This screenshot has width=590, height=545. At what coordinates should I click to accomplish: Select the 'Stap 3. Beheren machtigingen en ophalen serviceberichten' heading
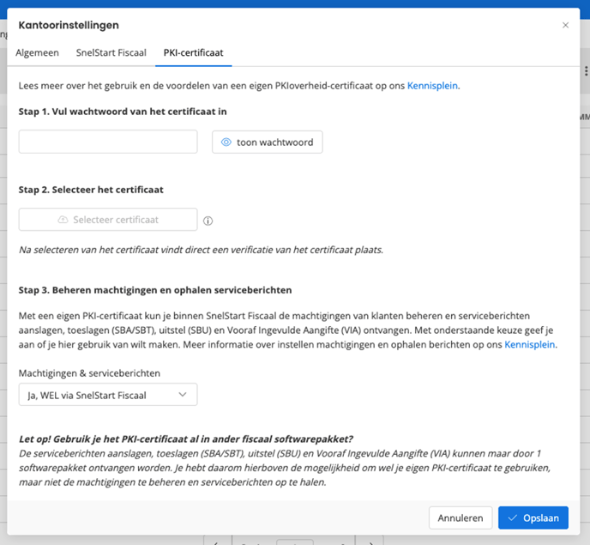tap(155, 290)
